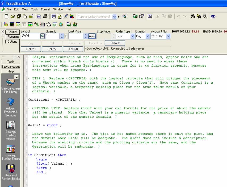Click the shortcut bar scroll-up arrow

16,77
